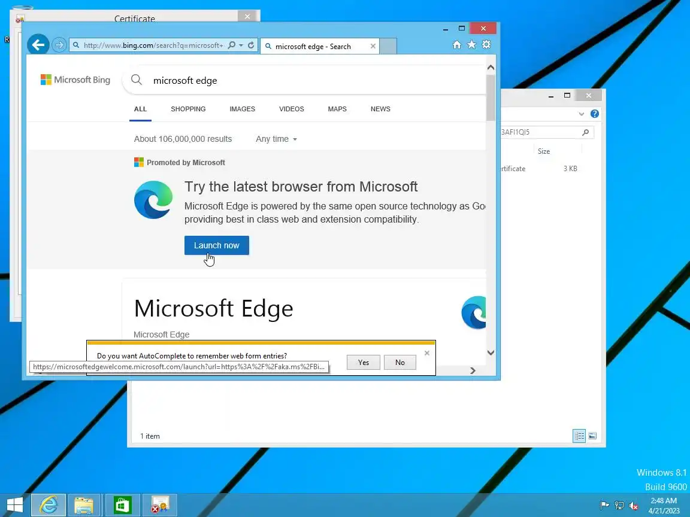Switch Explorer to details view
The width and height of the screenshot is (690, 517).
(x=579, y=436)
